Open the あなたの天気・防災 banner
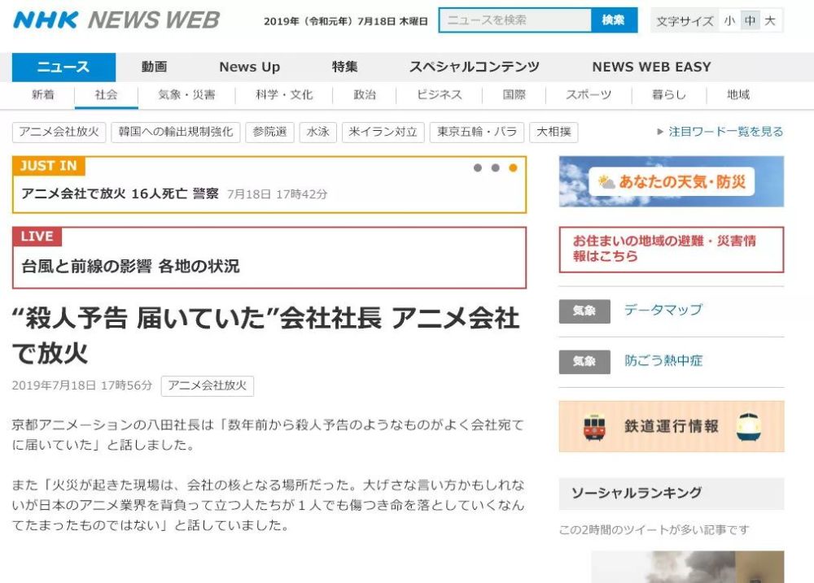 [672, 181]
